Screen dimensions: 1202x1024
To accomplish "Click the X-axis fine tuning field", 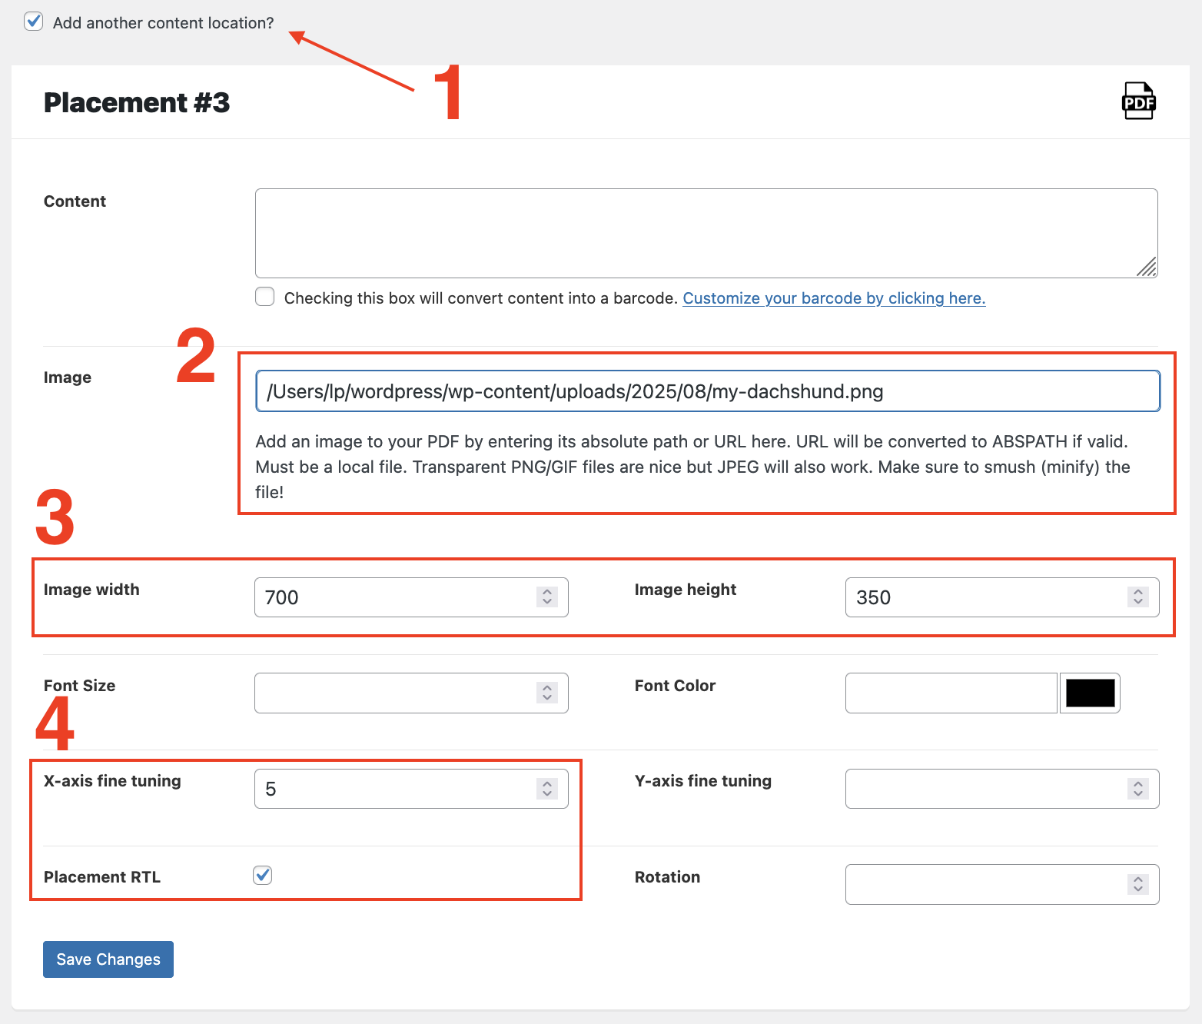I will coord(411,789).
